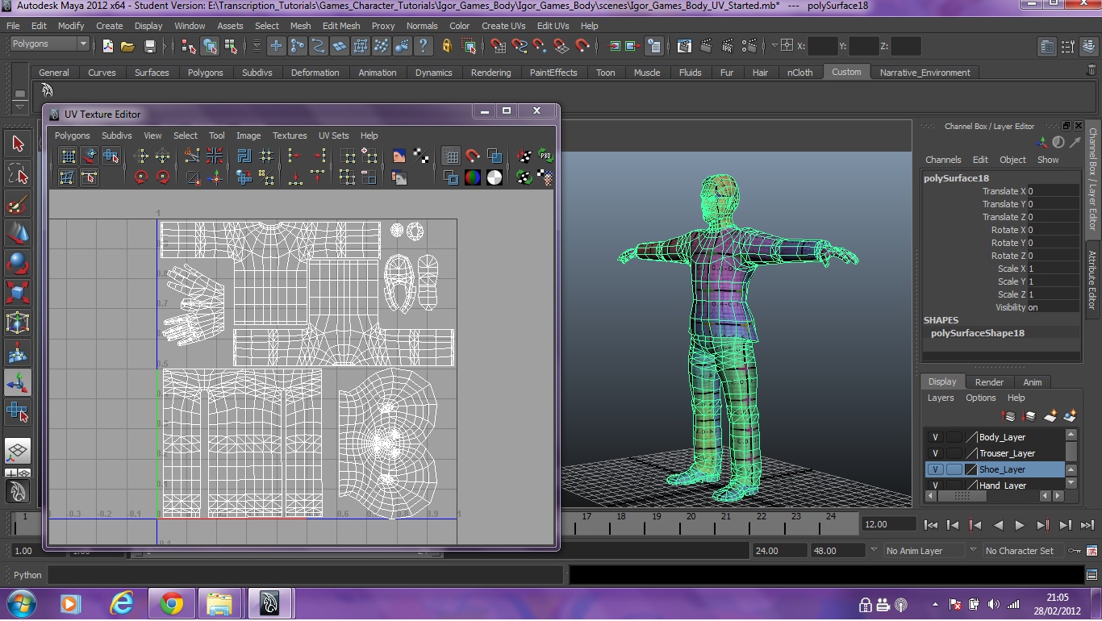This screenshot has width=1102, height=621.
Task: Click the PSD network icon in UV editor toolbar
Action: 545,156
